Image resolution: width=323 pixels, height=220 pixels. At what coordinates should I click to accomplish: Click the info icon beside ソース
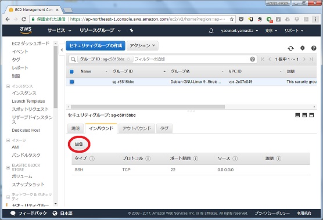235,158
